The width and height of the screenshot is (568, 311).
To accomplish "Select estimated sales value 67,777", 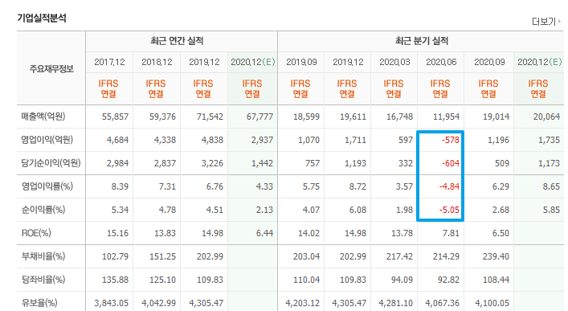I will pyautogui.click(x=259, y=117).
